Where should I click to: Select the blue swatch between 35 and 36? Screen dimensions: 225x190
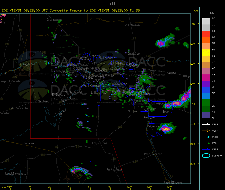(206, 90)
